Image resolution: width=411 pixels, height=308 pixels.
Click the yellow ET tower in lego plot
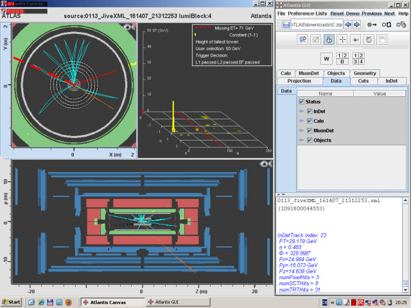(x=173, y=117)
